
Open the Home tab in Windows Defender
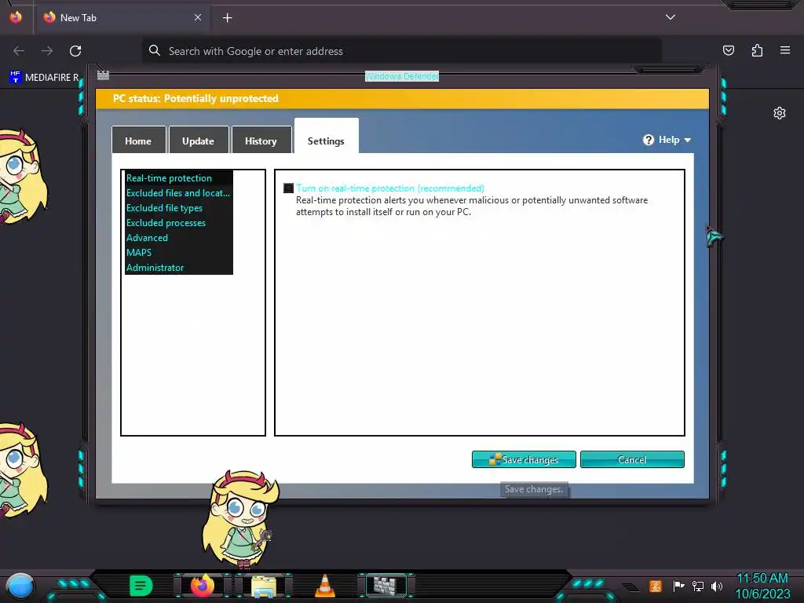[138, 141]
